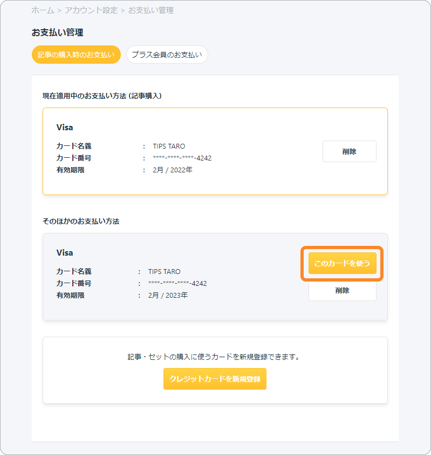Click the Visa title in the other payment card
Viewport: 431px width, 455px height.
tap(65, 253)
